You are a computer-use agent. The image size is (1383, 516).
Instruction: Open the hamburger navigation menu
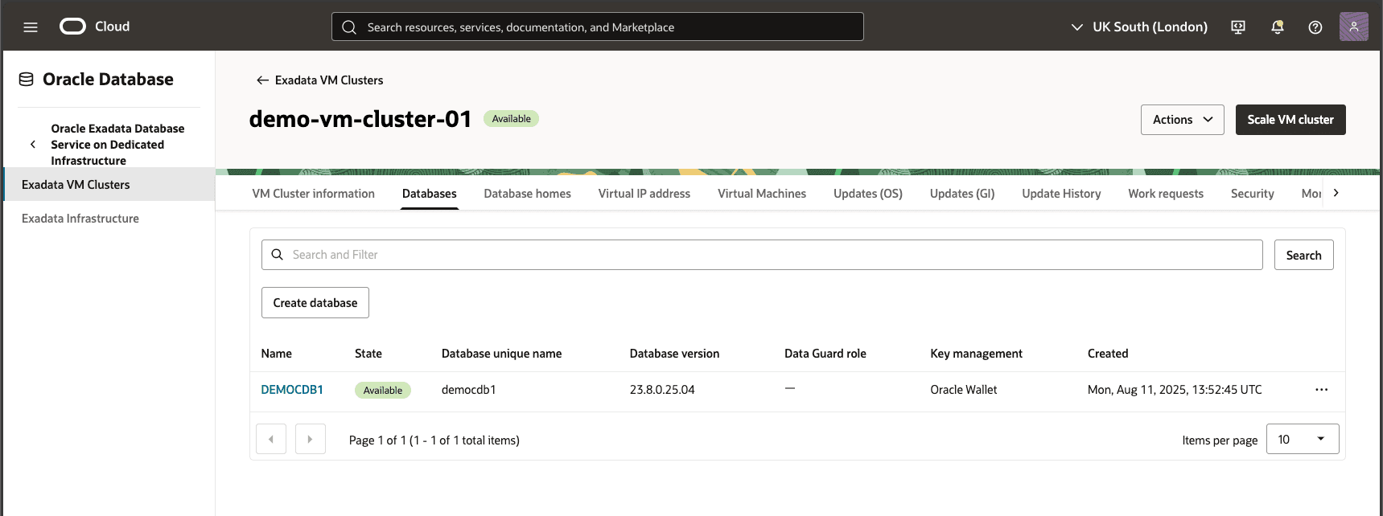pos(31,27)
